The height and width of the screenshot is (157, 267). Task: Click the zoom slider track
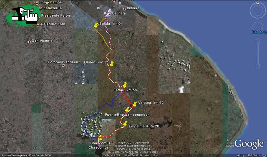[258, 53]
